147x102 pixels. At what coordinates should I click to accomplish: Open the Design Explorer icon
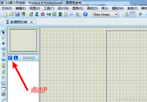tap(60, 14)
